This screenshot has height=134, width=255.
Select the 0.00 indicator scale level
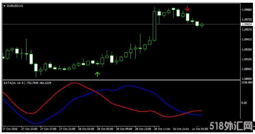click(244, 103)
